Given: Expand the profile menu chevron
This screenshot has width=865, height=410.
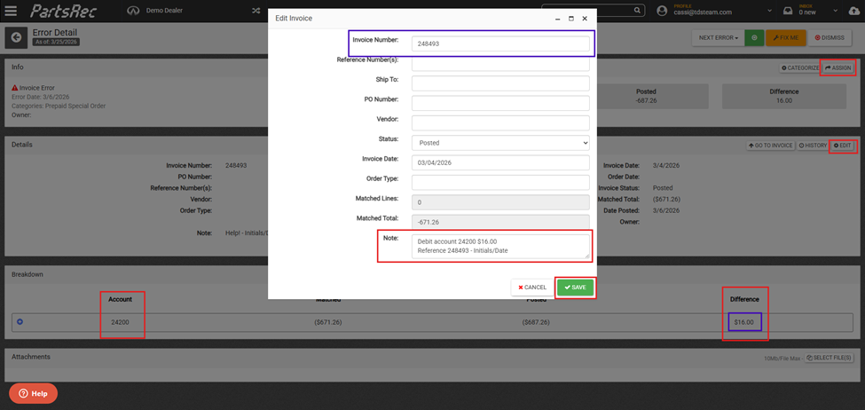Looking at the screenshot, I should click(769, 11).
